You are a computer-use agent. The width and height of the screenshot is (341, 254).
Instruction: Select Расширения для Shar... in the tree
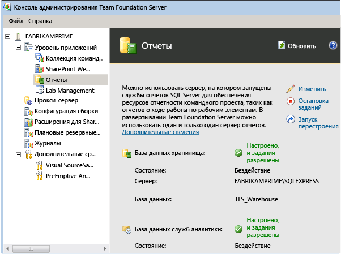(67, 122)
